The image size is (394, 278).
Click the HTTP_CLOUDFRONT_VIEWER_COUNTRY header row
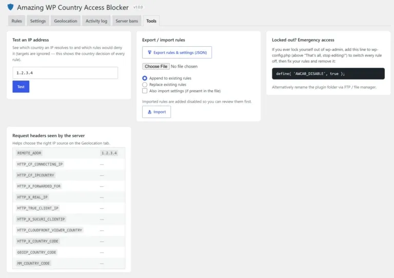(69, 230)
